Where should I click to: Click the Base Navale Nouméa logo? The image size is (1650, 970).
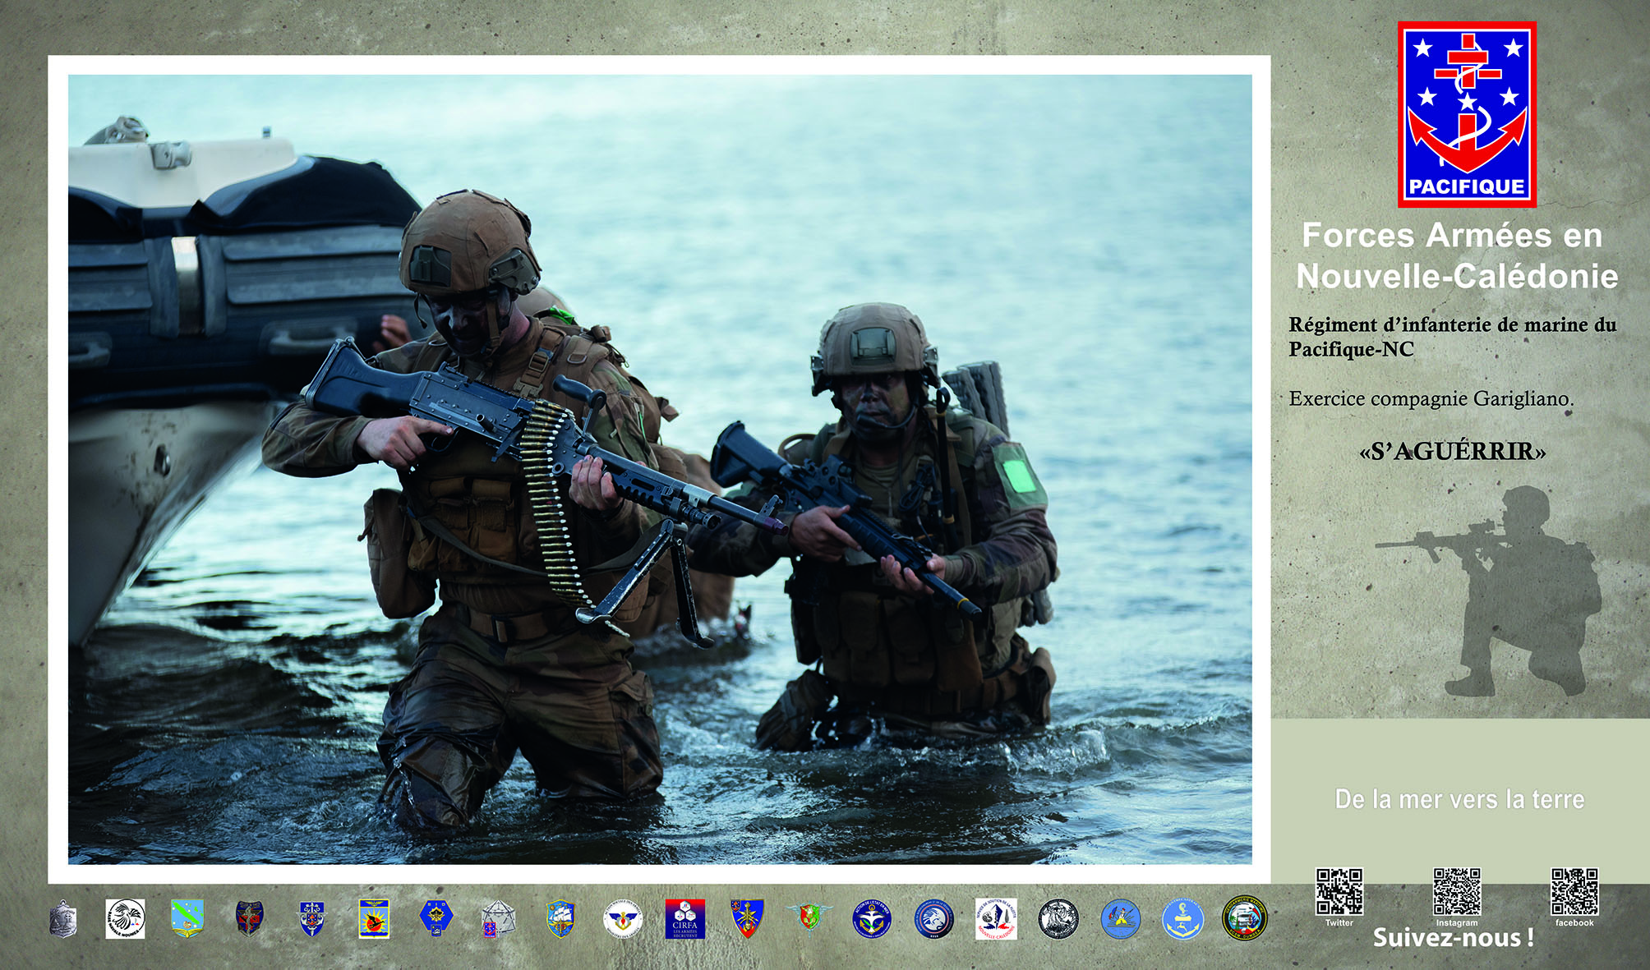point(125,918)
